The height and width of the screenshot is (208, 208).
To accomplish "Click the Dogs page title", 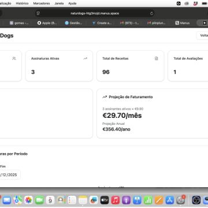I will pyautogui.click(x=7, y=35).
